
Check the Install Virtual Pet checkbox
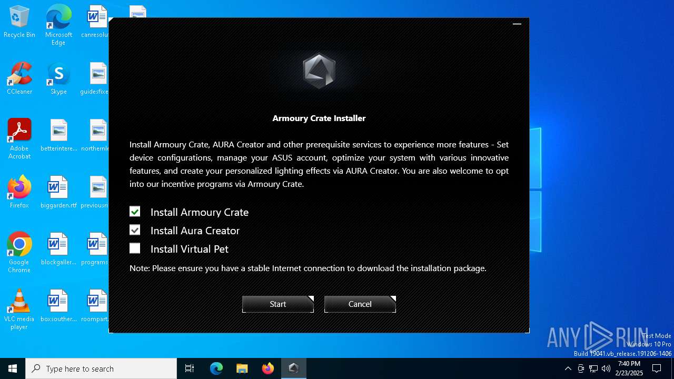pyautogui.click(x=135, y=248)
